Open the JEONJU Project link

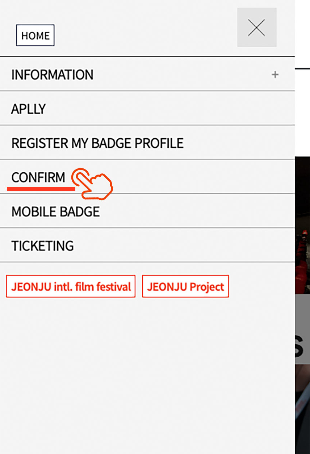click(185, 286)
